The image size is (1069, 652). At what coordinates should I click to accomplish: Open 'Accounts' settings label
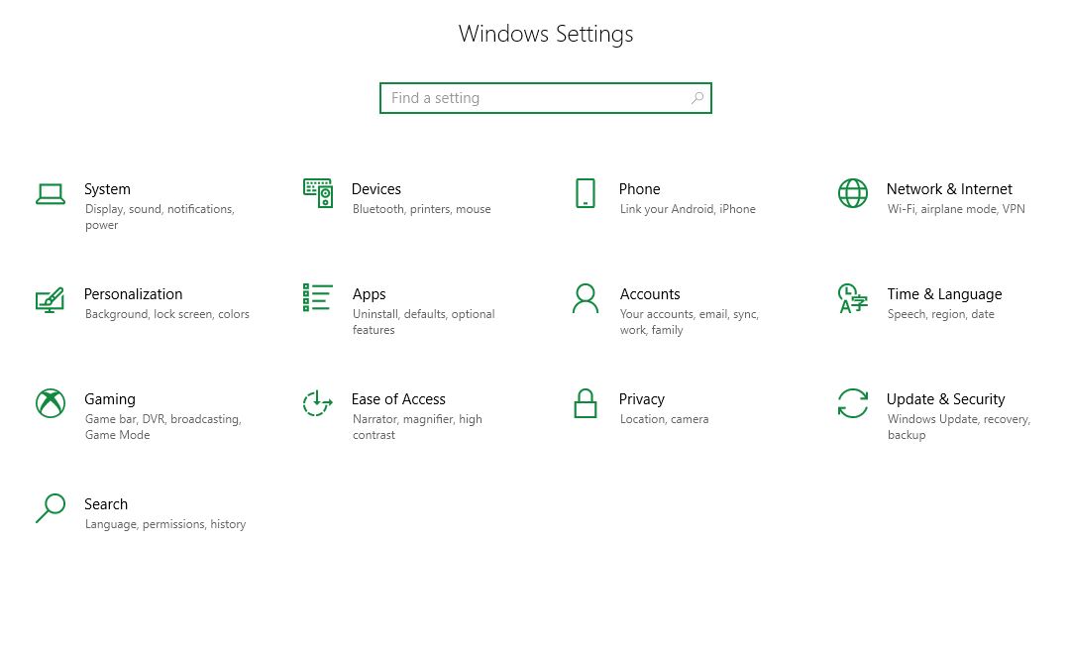coord(650,294)
